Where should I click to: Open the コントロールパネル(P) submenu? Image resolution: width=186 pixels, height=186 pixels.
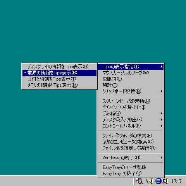[131, 126]
